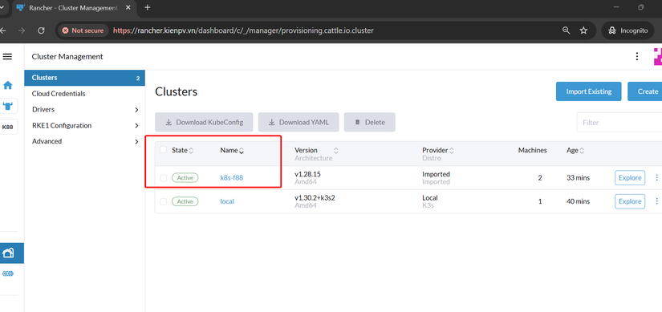Click the Incognito indicator
The width and height of the screenshot is (662, 312).
tap(627, 30)
